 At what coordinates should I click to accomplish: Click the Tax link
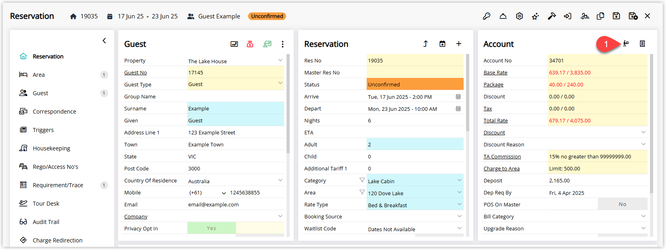click(x=488, y=108)
